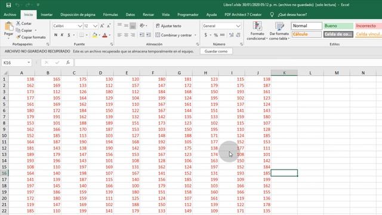Open the Fuente group dialog launcher
This screenshot has height=215, width=382.
click(112, 44)
